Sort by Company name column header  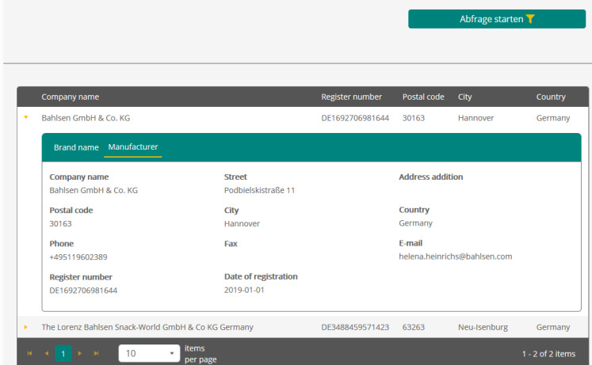point(71,97)
